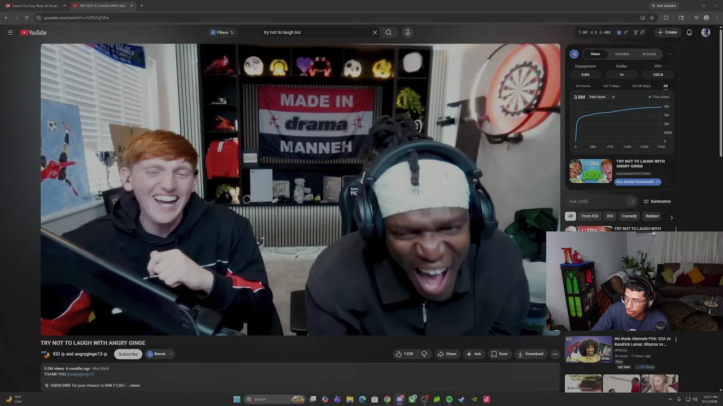
Task: Open Steam from the taskbar
Action: click(x=461, y=399)
